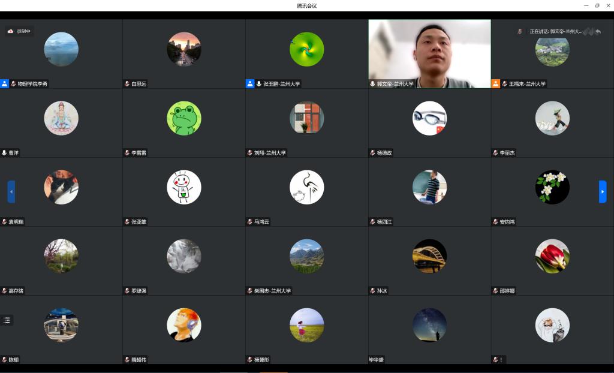Select the swim goggles avatar of 杨德政
614x373 pixels.
(429, 118)
